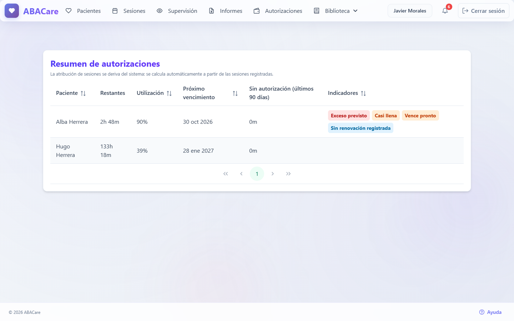The width and height of the screenshot is (514, 321).
Task: Click the Cerrar sesión button
Action: point(484,11)
